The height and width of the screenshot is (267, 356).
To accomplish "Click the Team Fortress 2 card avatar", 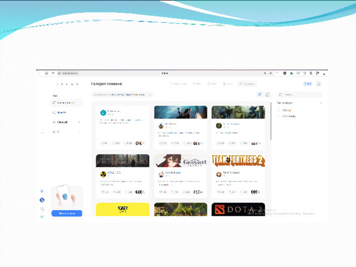I will point(219,174).
